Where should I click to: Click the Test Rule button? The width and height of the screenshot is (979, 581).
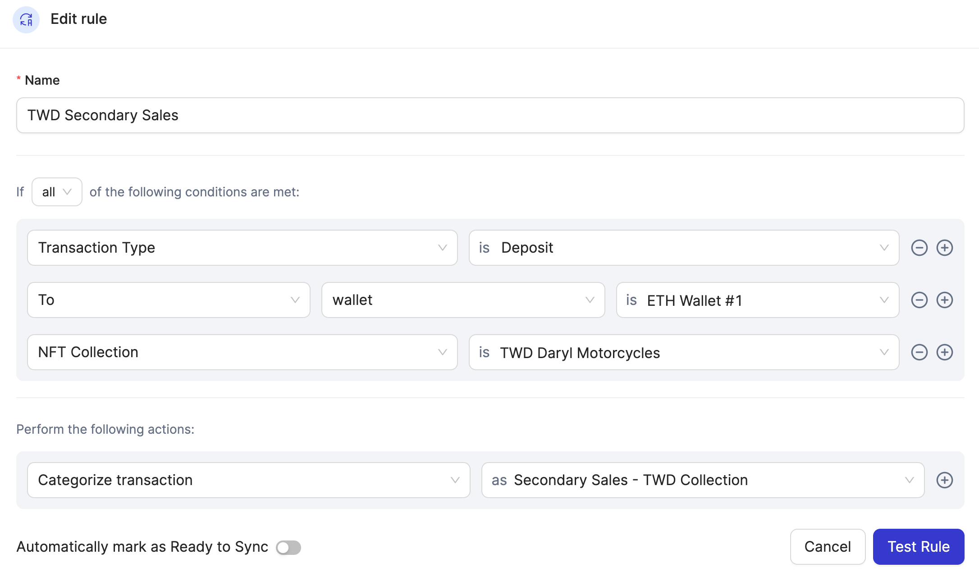click(918, 547)
